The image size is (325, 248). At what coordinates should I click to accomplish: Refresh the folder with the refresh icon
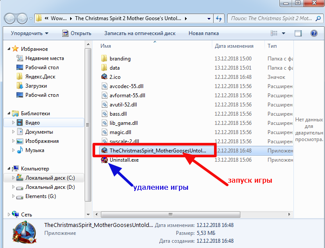pos(219,19)
